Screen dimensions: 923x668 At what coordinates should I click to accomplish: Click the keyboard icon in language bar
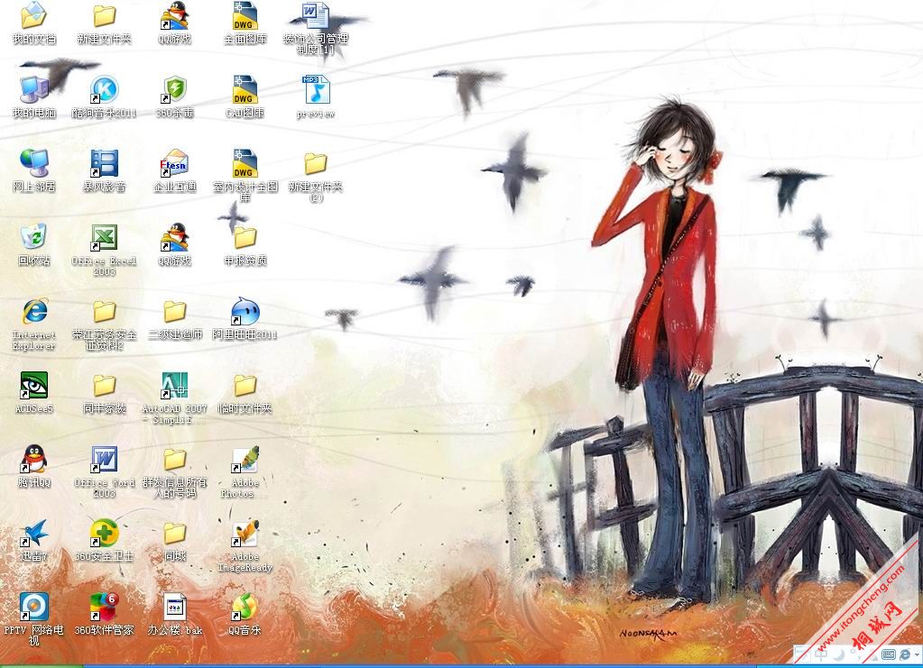click(x=888, y=654)
